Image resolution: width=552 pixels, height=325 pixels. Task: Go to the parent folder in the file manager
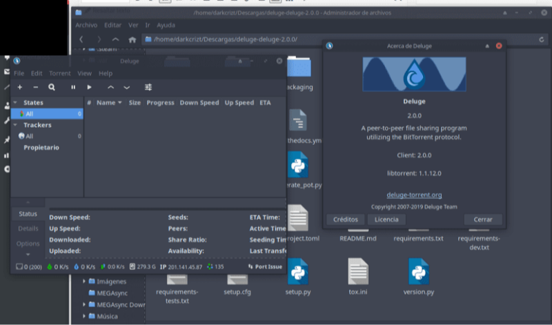click(115, 39)
